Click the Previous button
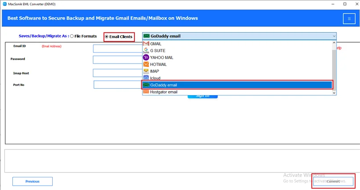This screenshot has width=360, height=190. (32, 181)
